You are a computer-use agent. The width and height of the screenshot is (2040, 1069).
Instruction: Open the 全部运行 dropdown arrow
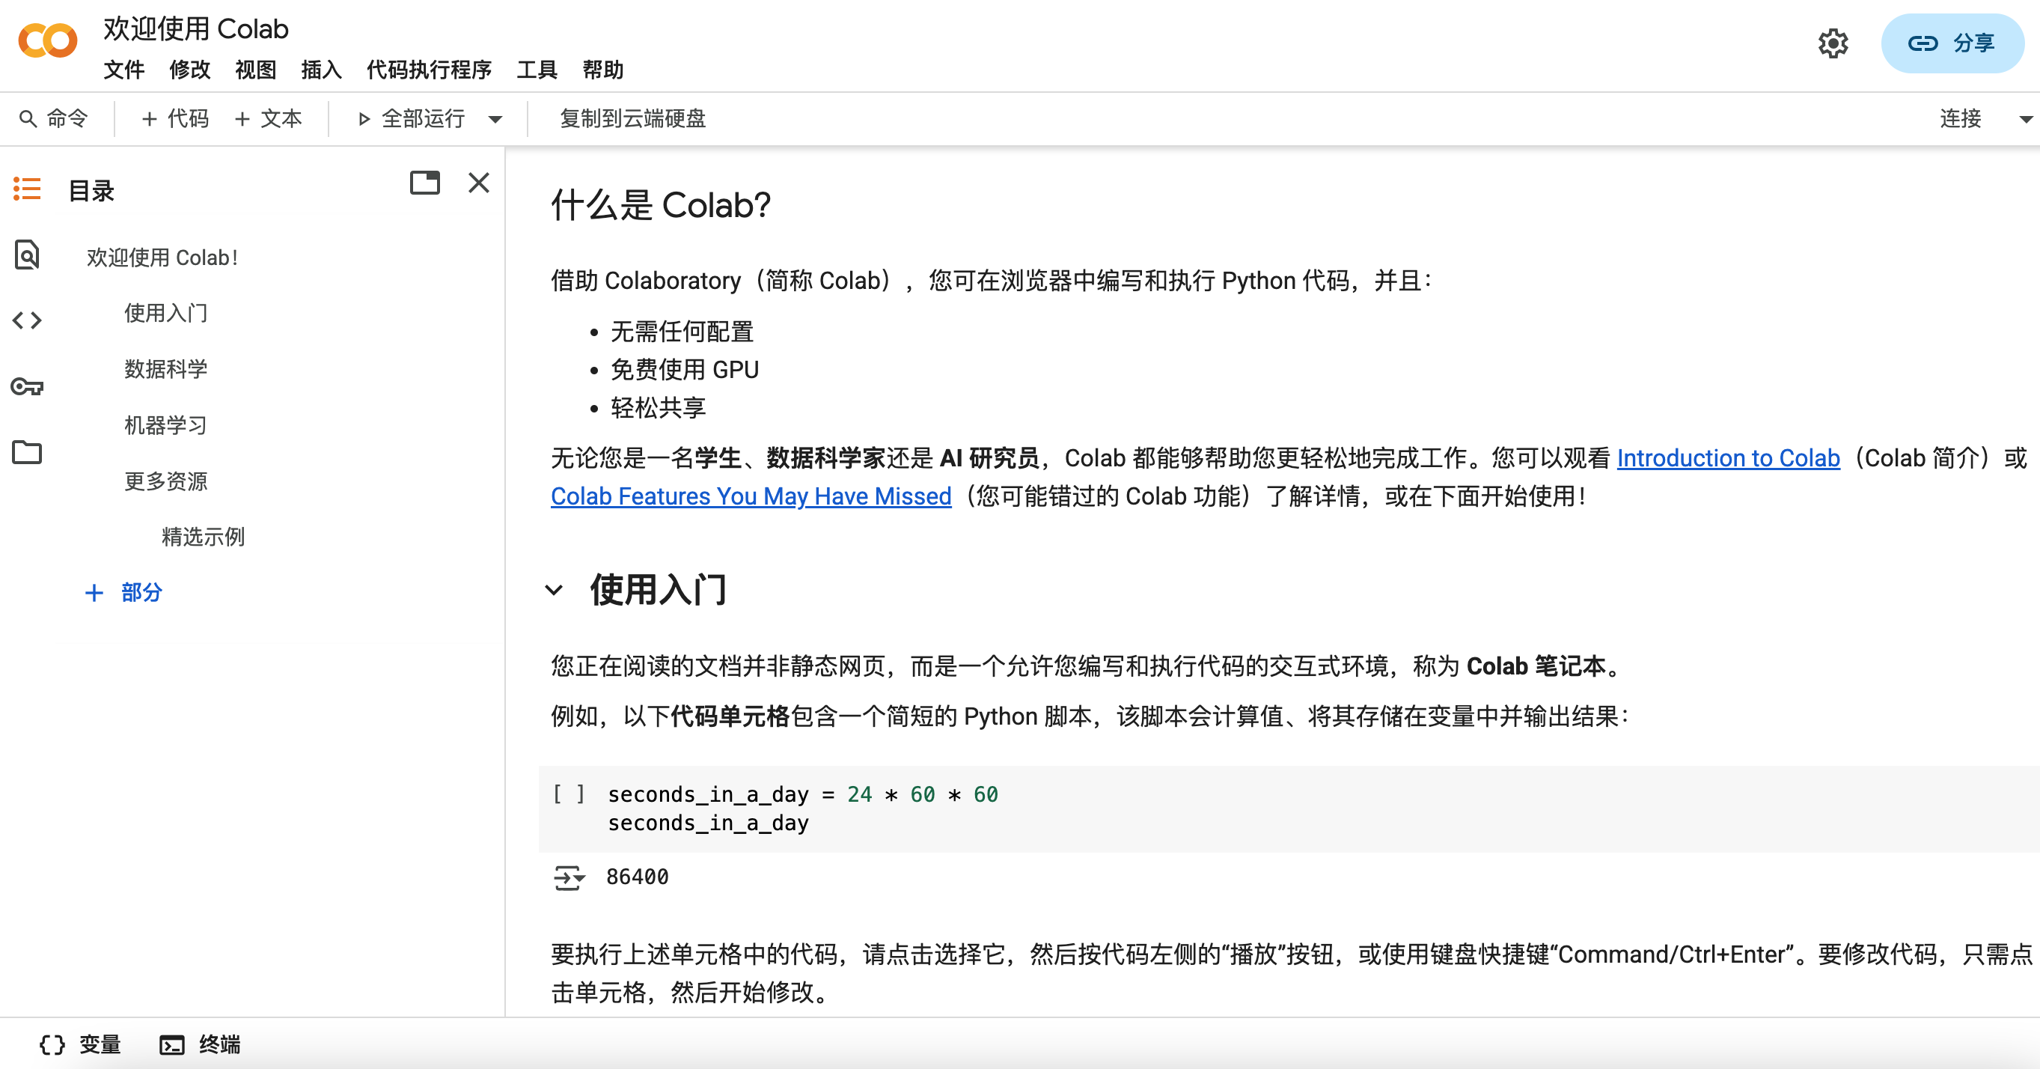[495, 120]
